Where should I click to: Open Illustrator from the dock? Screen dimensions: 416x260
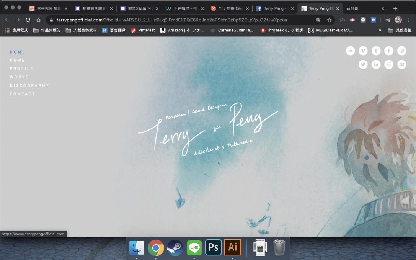pos(232,247)
